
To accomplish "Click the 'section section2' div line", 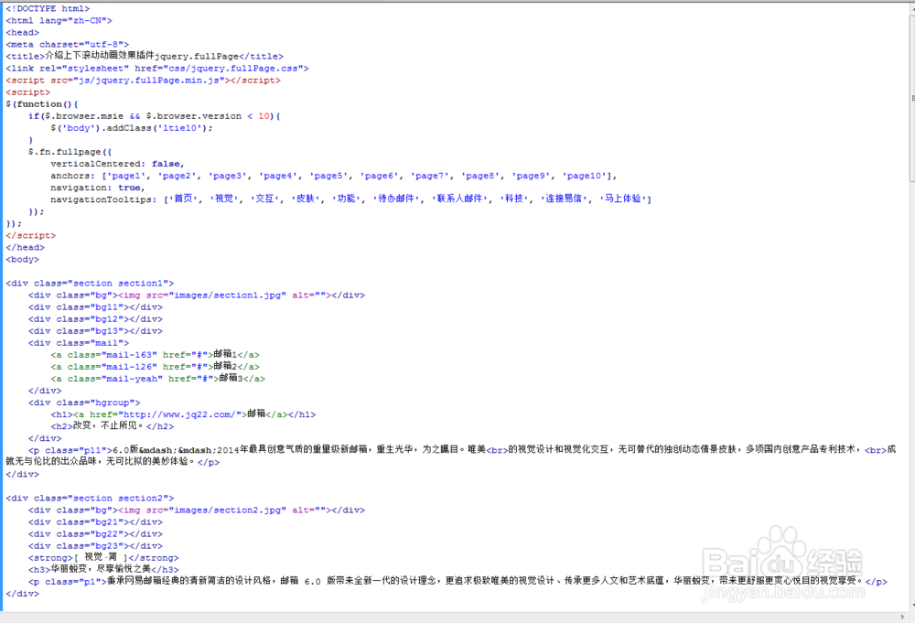I will [90, 499].
